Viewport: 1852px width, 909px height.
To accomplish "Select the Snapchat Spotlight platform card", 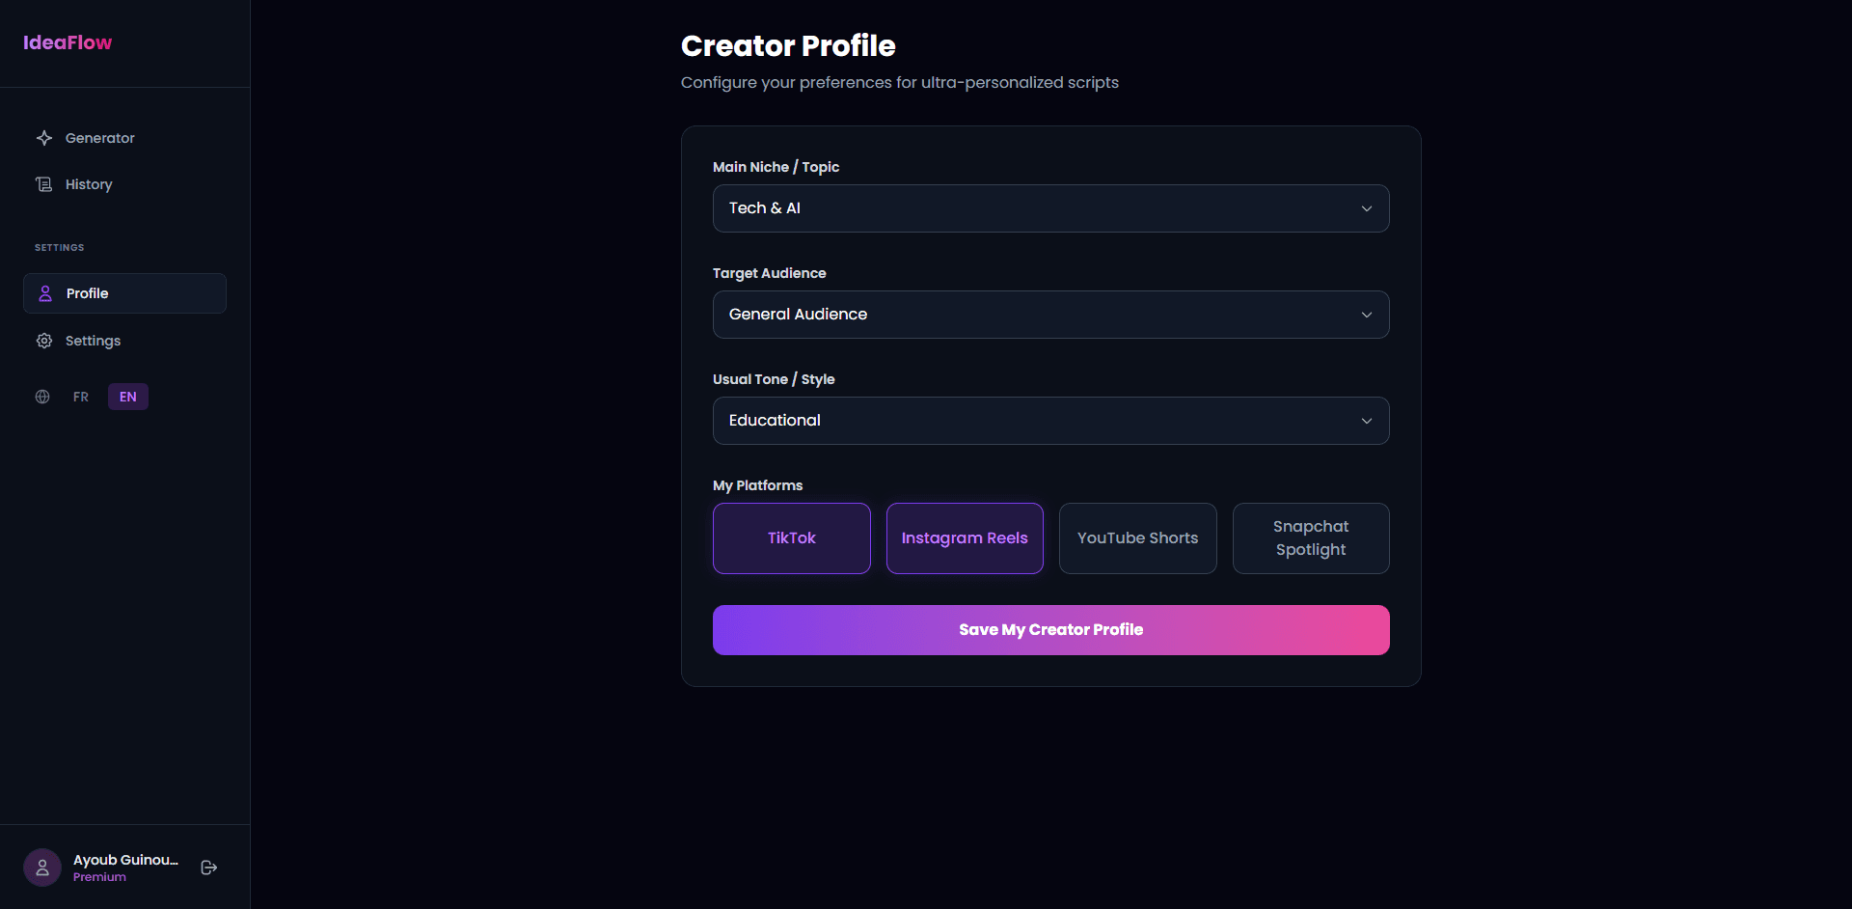I will click(x=1310, y=538).
